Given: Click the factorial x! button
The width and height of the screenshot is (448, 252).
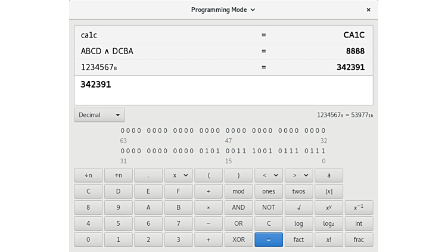Looking at the screenshot, I should click(329, 239).
